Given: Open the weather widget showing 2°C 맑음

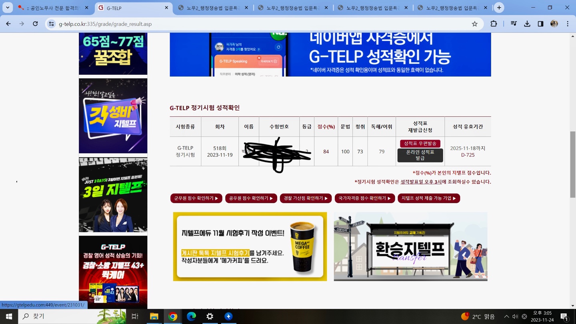Looking at the screenshot, I should click(478, 316).
